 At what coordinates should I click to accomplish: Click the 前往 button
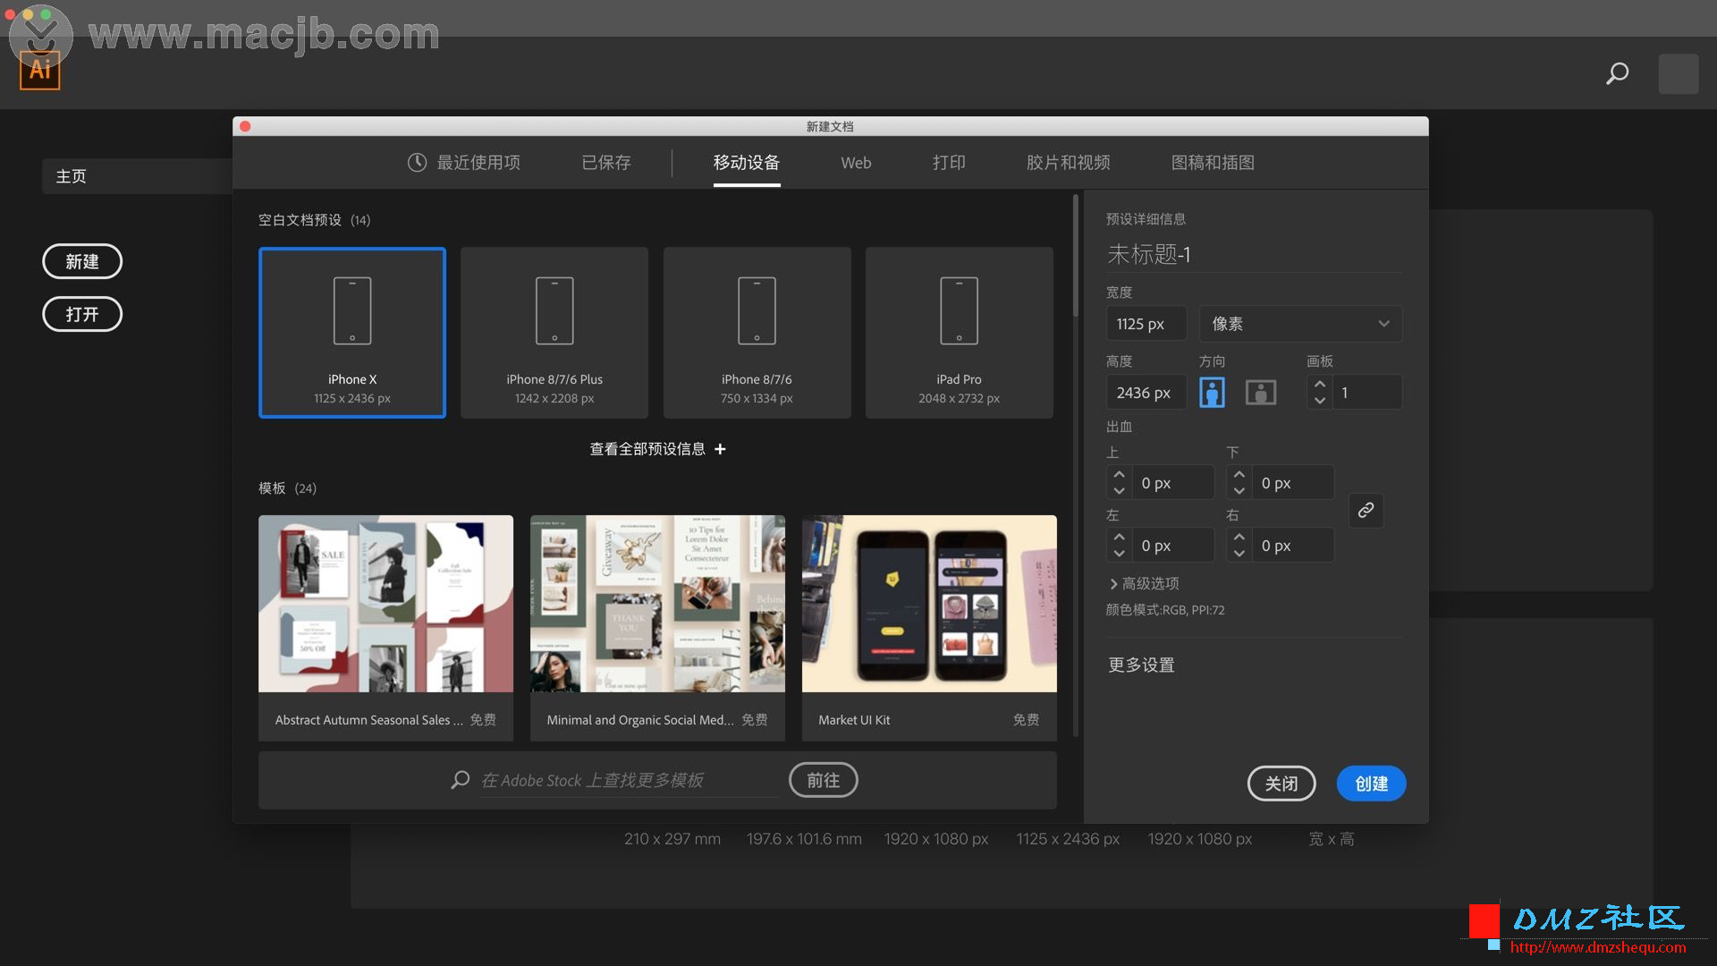coord(824,780)
